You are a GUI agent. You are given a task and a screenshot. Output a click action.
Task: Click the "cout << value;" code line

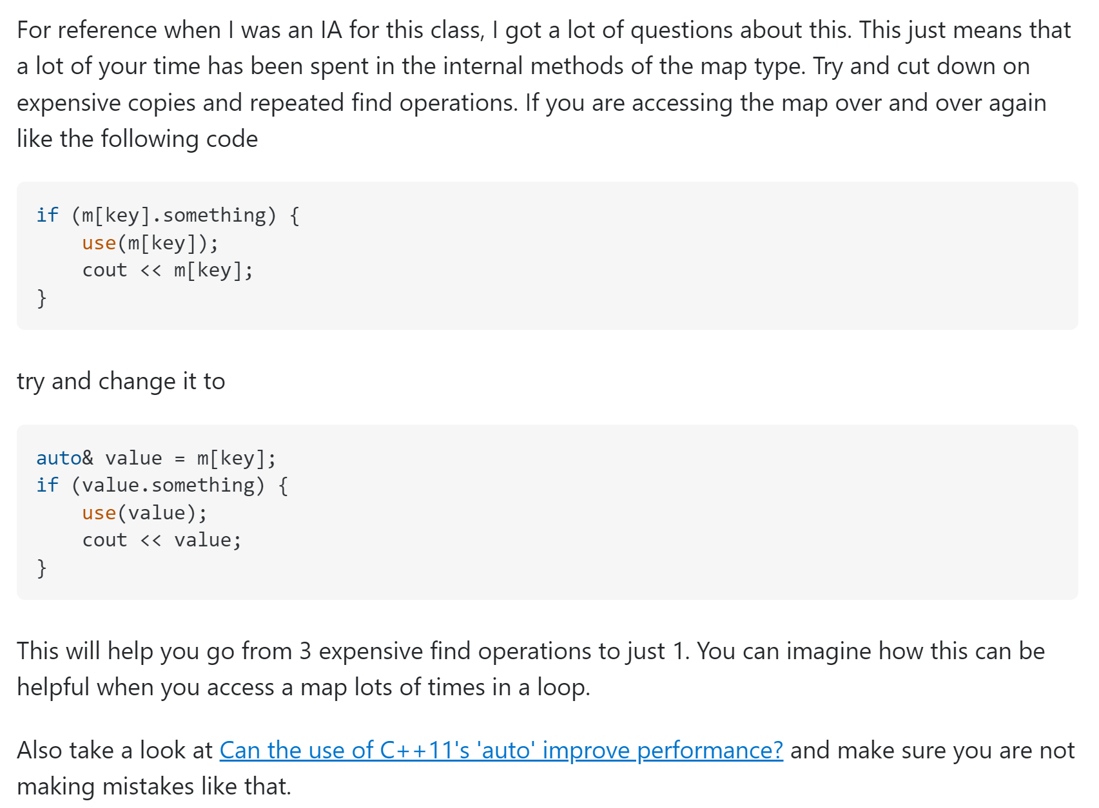pos(162,540)
